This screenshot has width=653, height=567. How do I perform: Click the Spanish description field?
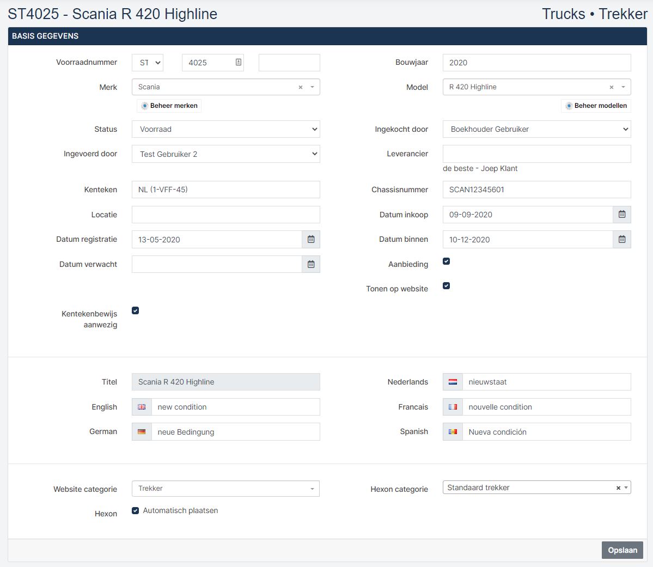pyautogui.click(x=546, y=432)
